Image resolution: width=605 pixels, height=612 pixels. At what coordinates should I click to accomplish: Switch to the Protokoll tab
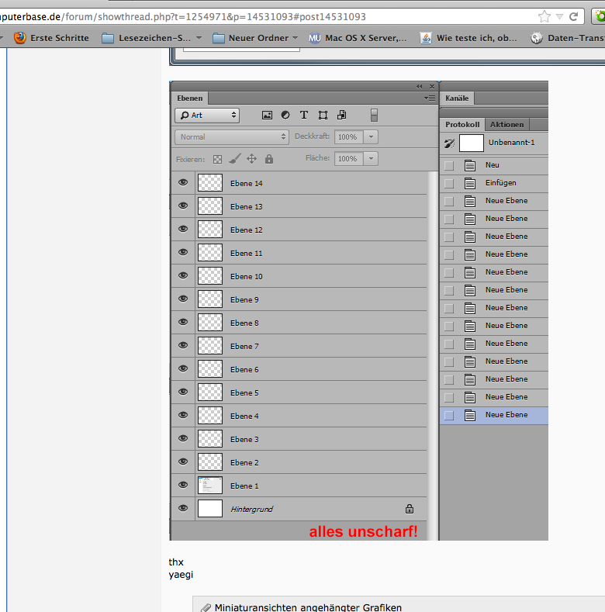(x=462, y=125)
